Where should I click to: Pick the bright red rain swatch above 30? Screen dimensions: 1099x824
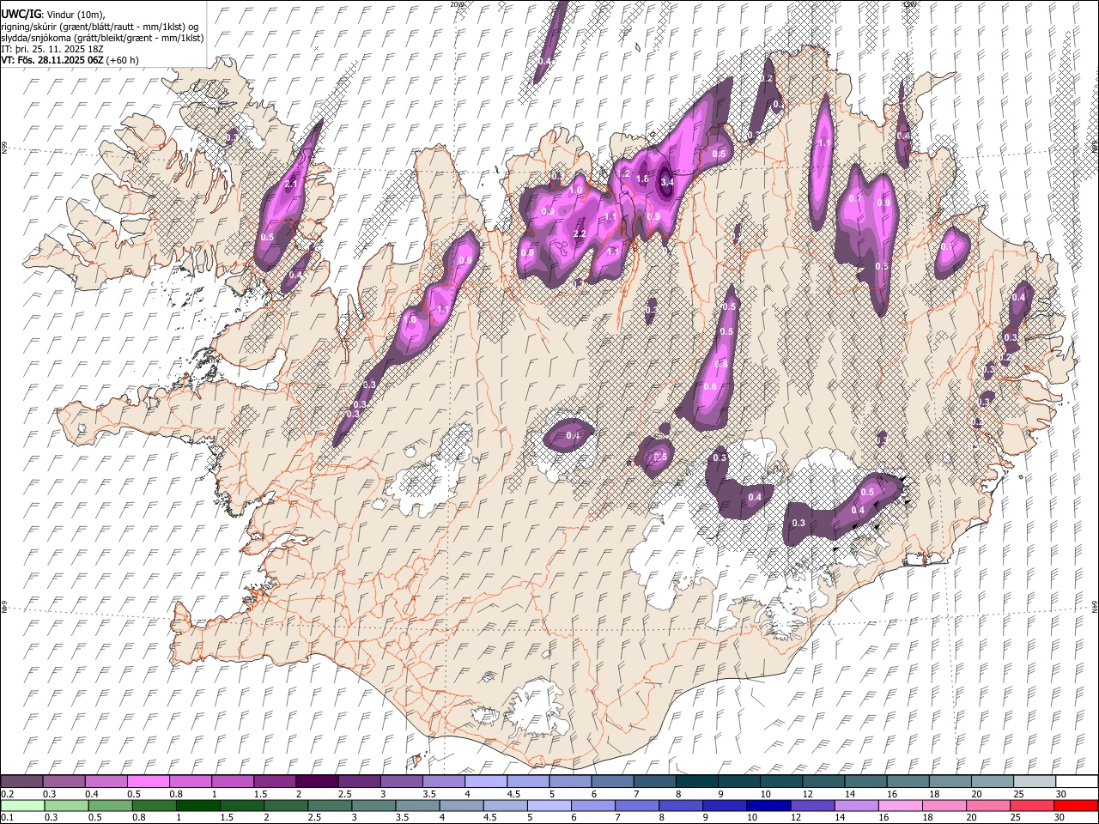pos(1076,805)
